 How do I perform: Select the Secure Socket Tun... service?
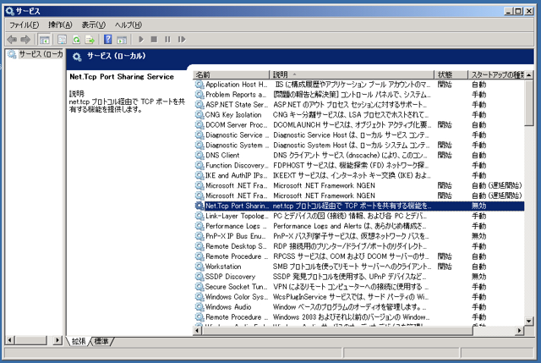point(358,287)
